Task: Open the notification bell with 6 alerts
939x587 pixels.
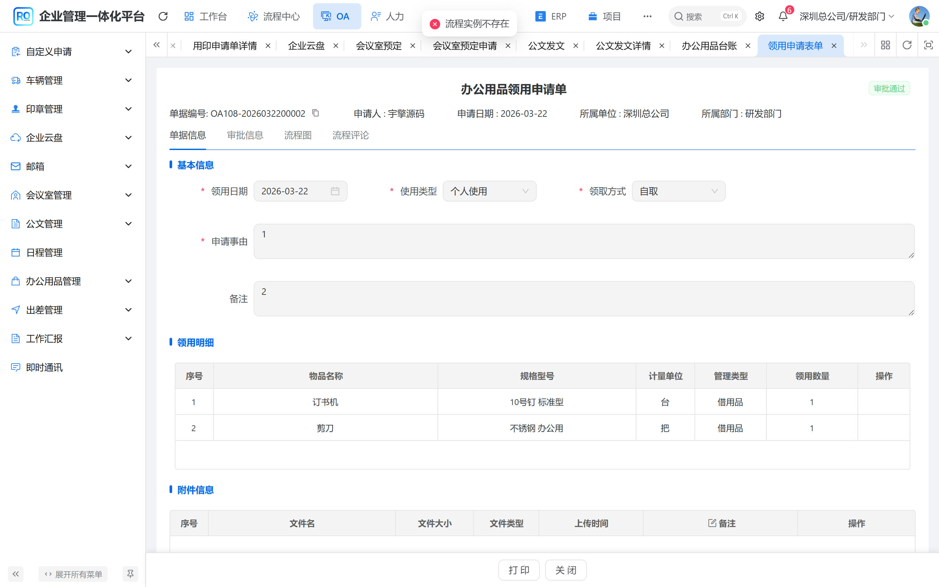Action: [x=783, y=16]
